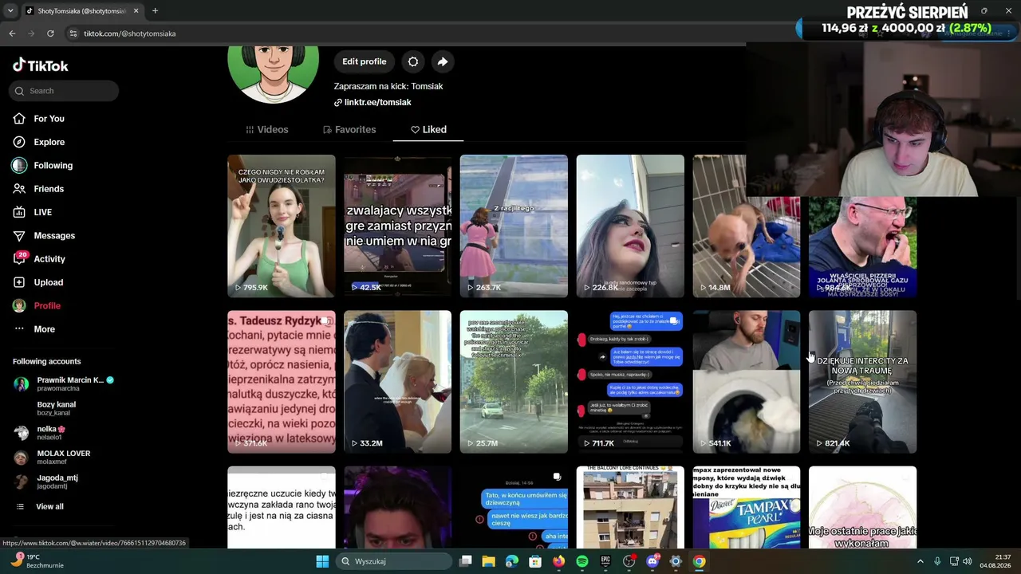The width and height of the screenshot is (1021, 574).
Task: Open File Explorer from the taskbar
Action: point(489,561)
